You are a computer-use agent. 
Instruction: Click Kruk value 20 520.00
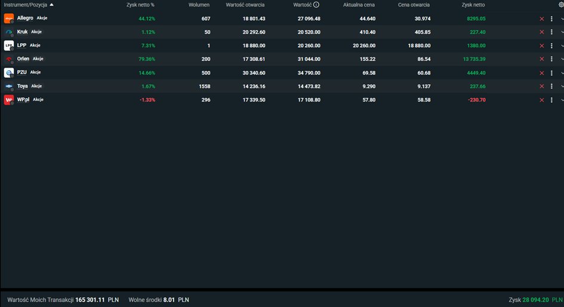tap(309, 32)
